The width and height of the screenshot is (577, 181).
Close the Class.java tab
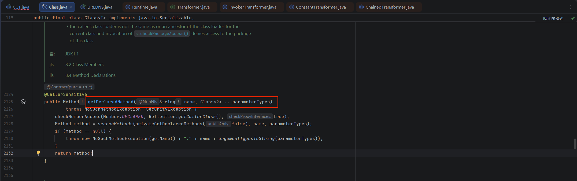71,7
